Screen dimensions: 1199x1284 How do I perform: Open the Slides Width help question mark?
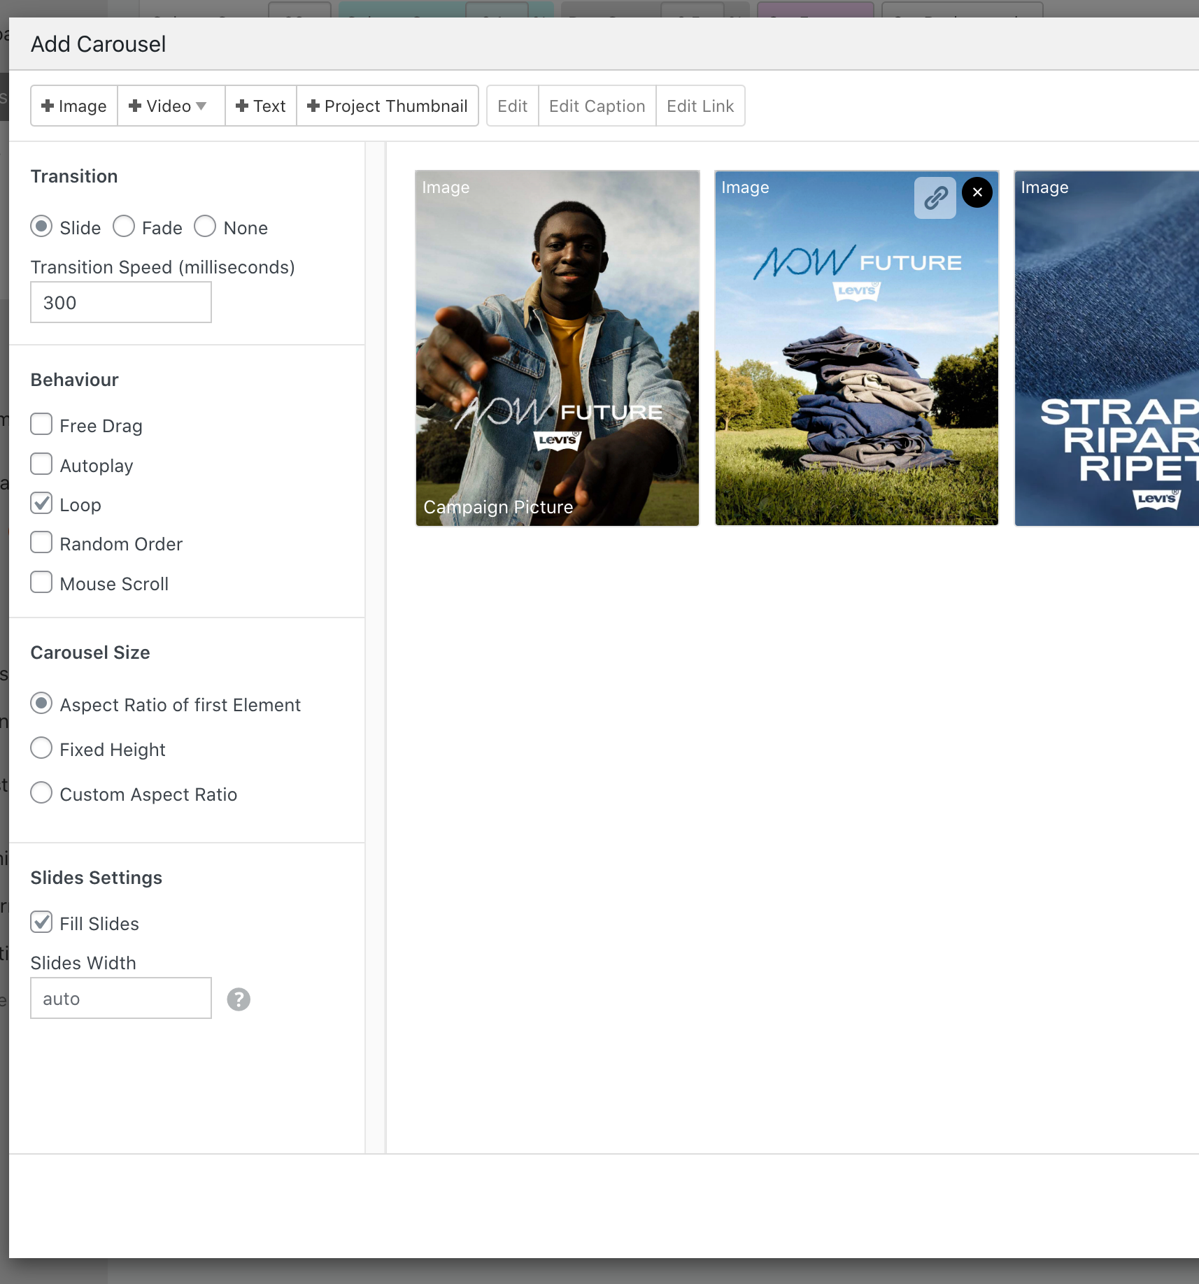tap(239, 999)
